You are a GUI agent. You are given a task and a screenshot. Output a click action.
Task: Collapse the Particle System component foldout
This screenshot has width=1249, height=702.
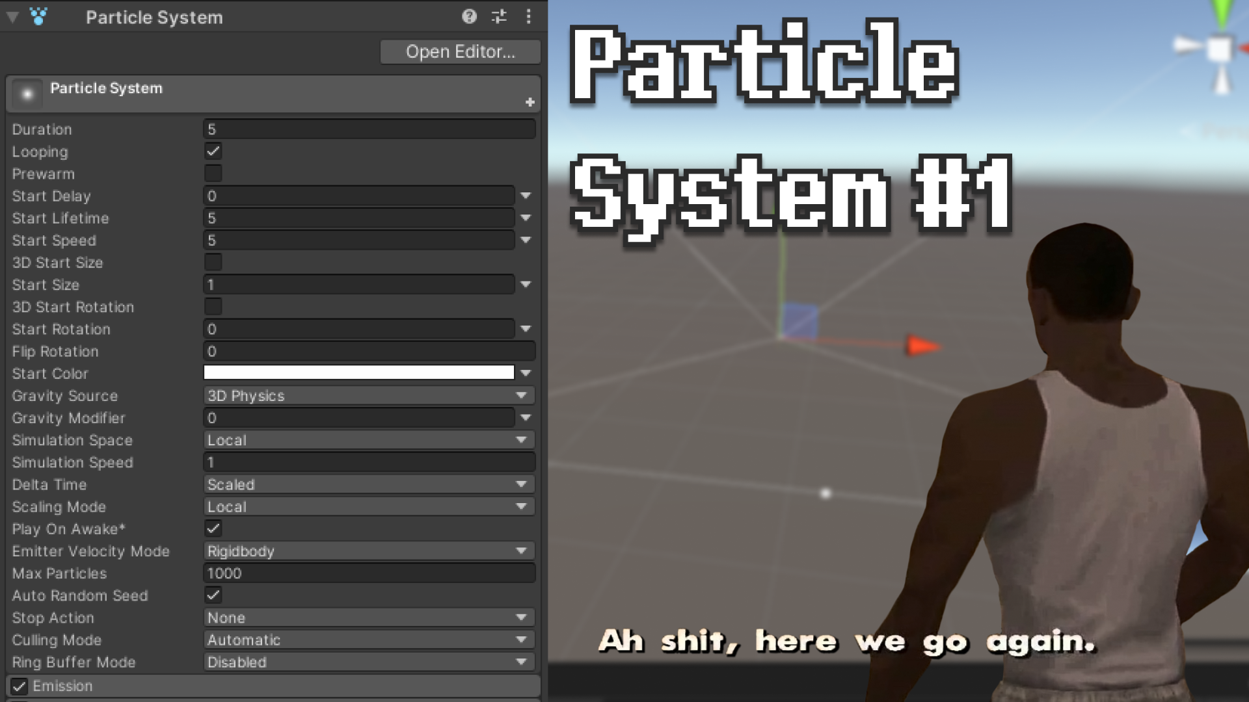12,18
